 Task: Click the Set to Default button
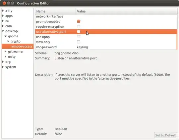click(x=165, y=135)
